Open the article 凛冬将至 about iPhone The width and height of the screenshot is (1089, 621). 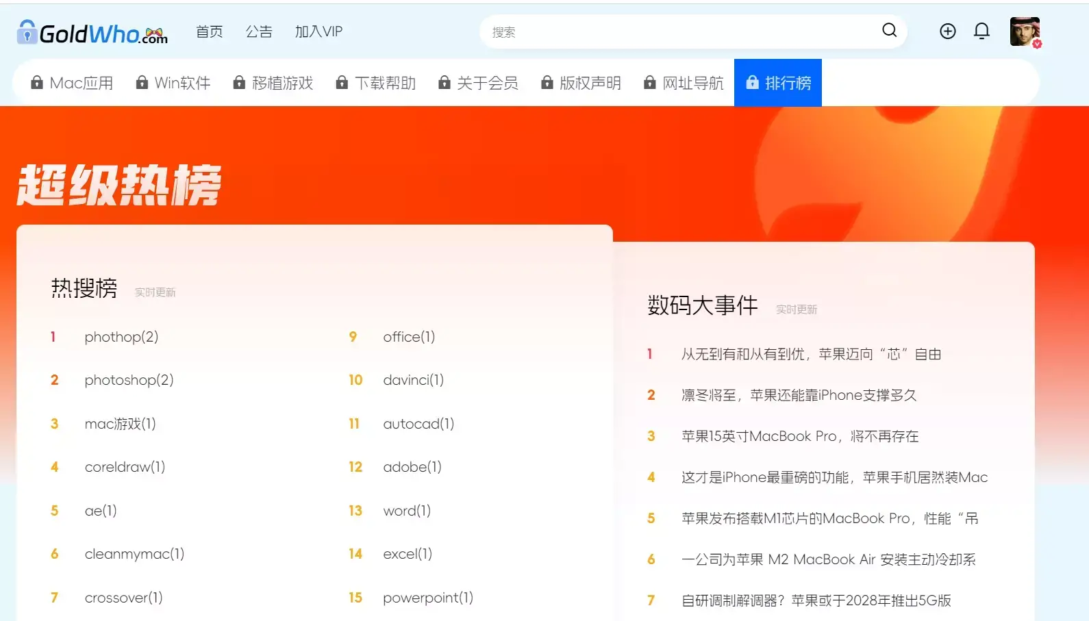click(799, 395)
